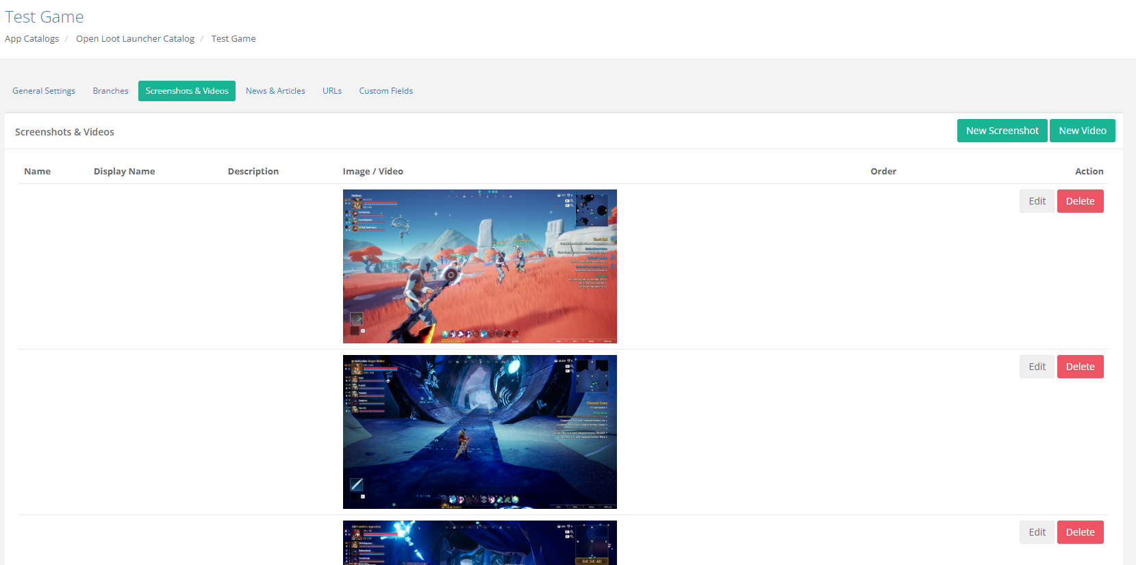1136x565 pixels.
Task: Edit the third screenshot entry
Action: tap(1037, 532)
